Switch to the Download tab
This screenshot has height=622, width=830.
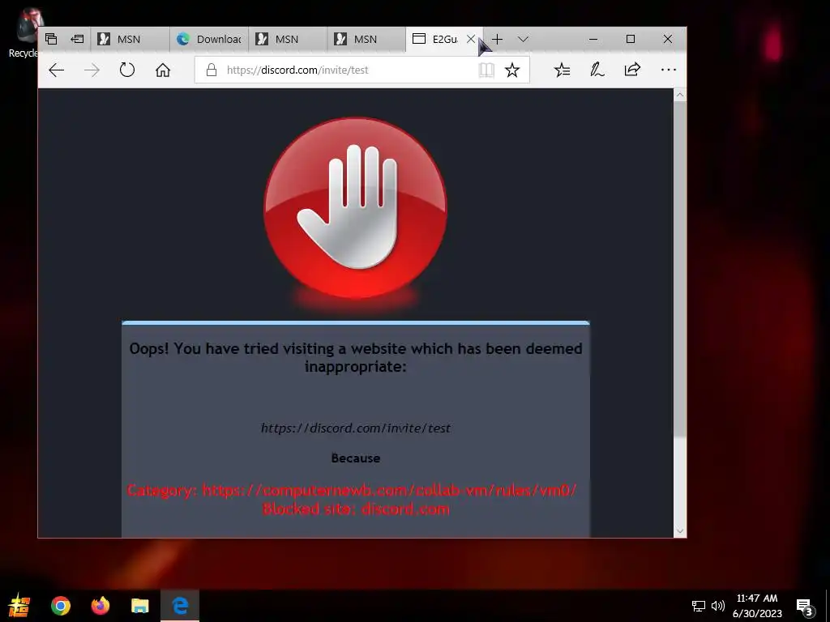tap(208, 39)
